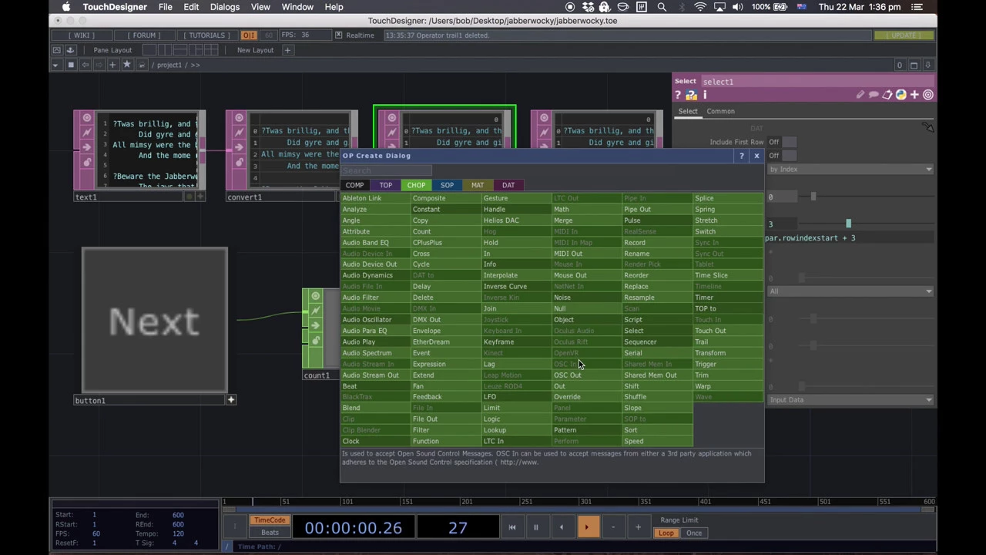Viewport: 986px width, 555px height.
Task: Select the COMP tab in OP Create Dialog
Action: tap(354, 185)
